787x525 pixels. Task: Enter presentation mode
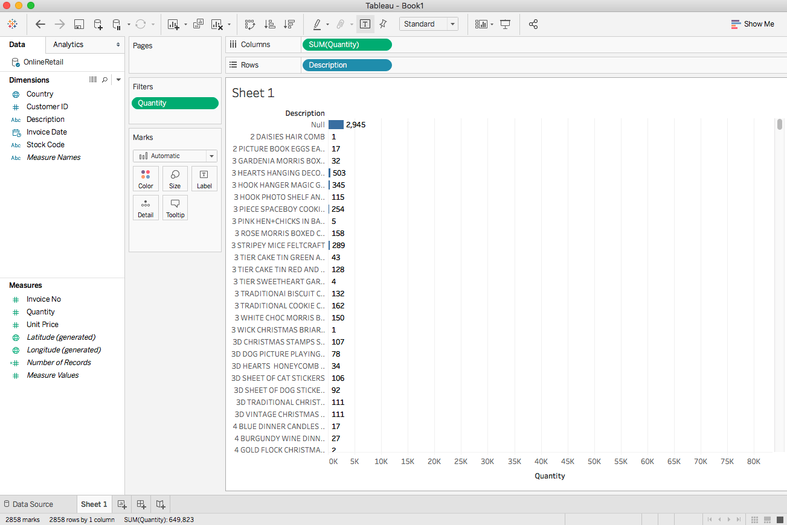pos(505,24)
